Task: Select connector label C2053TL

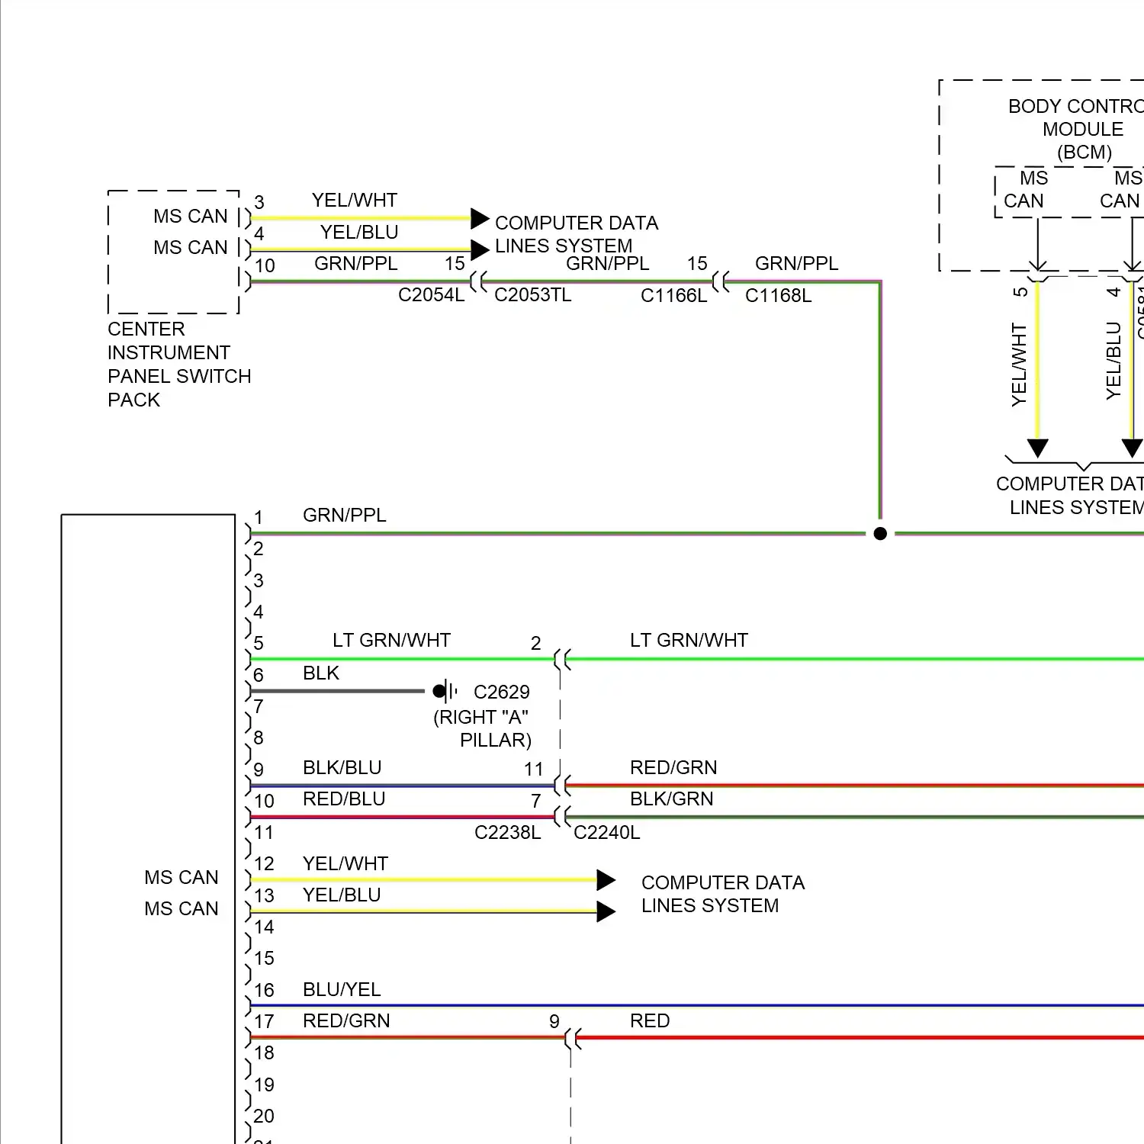Action: click(532, 295)
